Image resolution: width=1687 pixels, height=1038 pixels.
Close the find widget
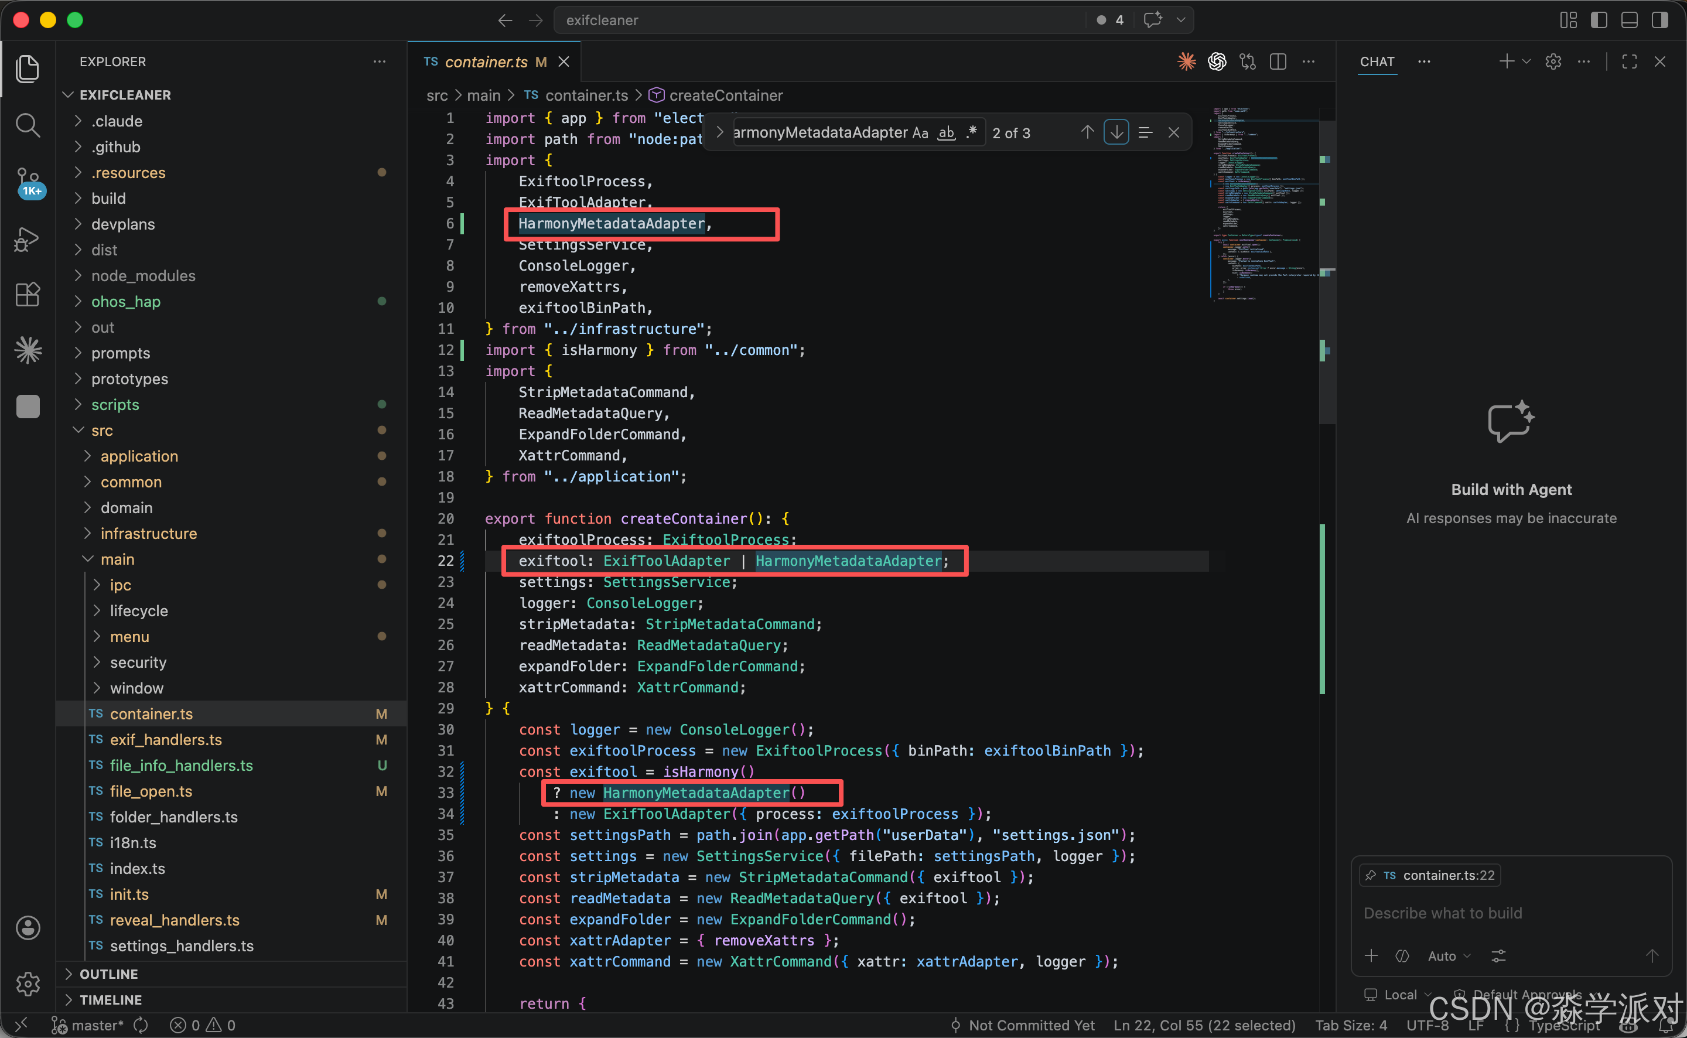coord(1174,132)
